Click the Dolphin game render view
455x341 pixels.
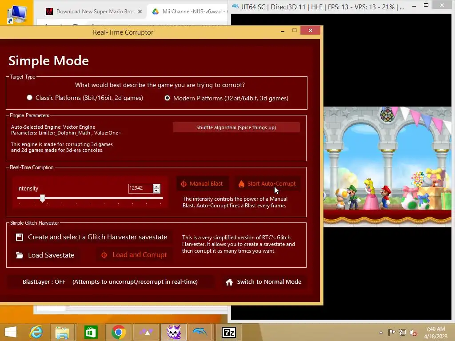387,167
